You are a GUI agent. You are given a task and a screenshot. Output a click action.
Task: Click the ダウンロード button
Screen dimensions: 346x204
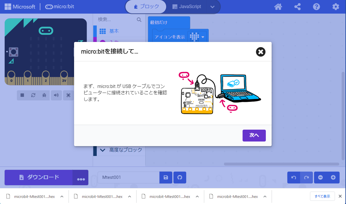pyautogui.click(x=39, y=178)
